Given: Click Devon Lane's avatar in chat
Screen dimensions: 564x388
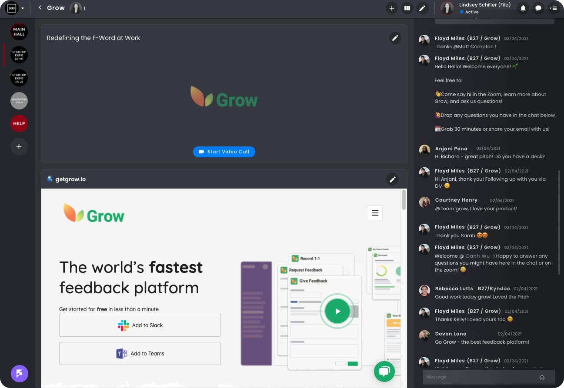Looking at the screenshot, I should (x=424, y=335).
